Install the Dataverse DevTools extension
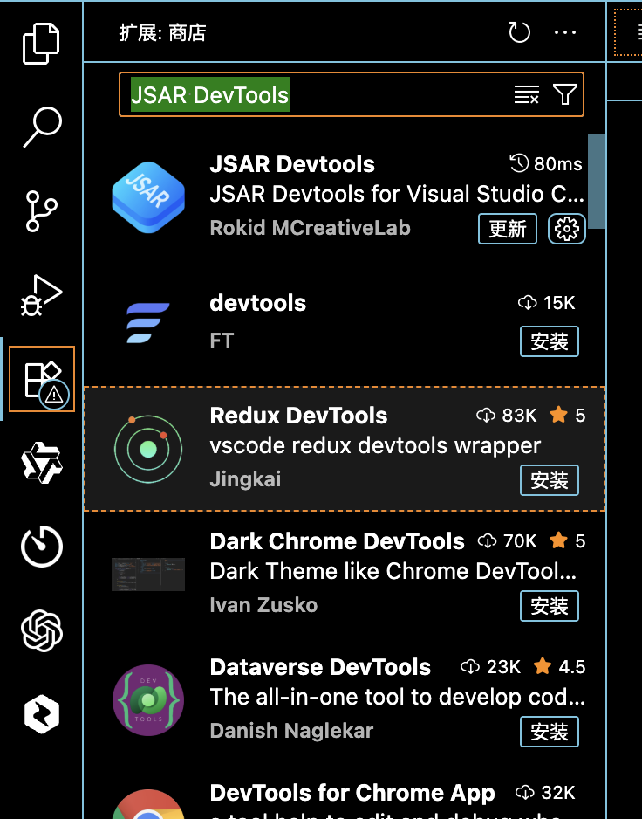This screenshot has width=642, height=819. [549, 732]
